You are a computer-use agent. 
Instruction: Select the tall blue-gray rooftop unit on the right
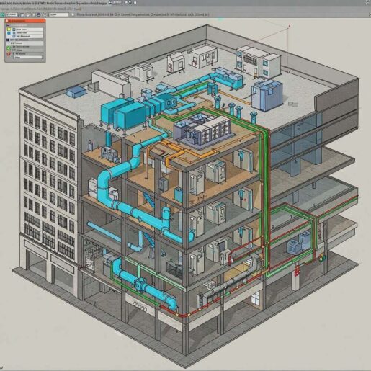coord(267,95)
